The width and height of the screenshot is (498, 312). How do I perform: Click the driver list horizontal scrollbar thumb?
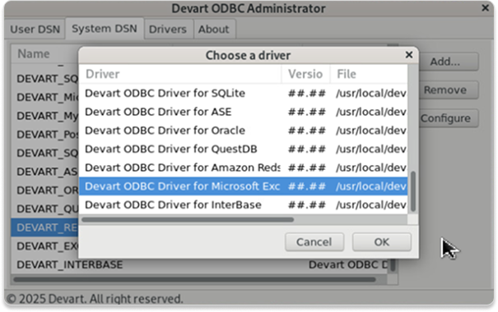pos(188,219)
